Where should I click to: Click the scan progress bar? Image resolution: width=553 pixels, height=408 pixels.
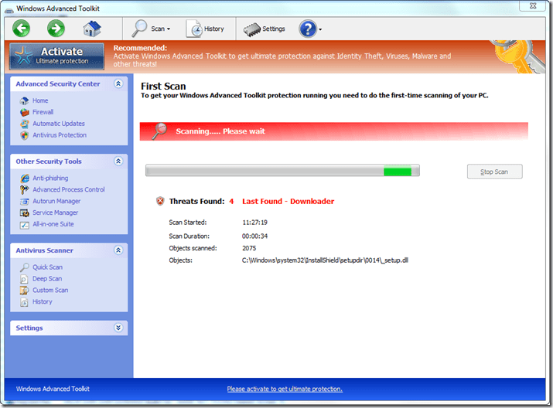(282, 171)
